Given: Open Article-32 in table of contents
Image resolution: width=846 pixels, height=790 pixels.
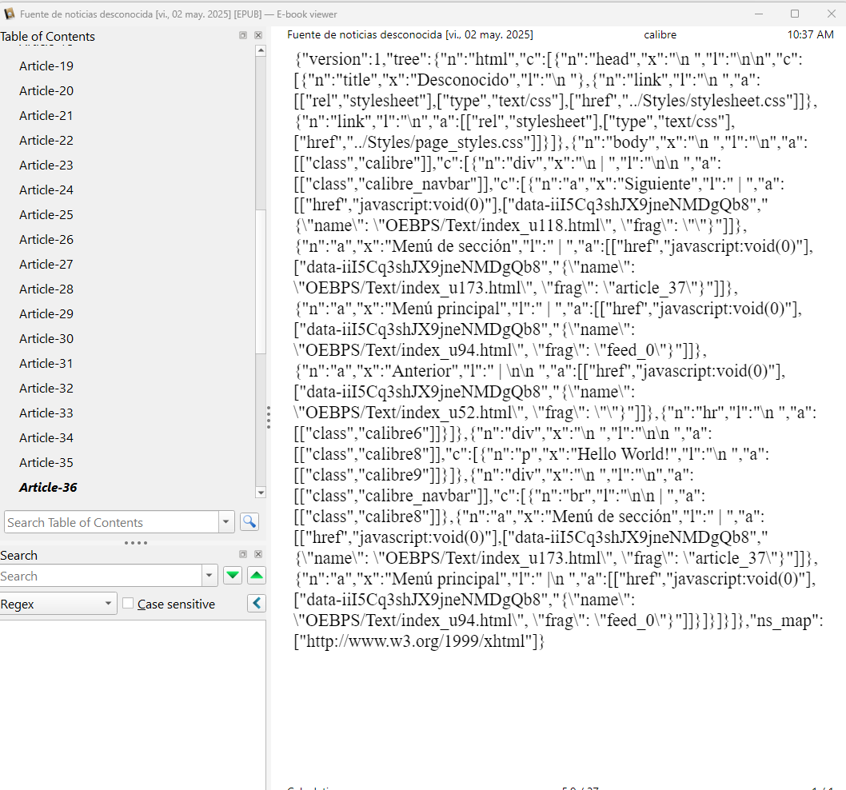Looking at the screenshot, I should coord(46,389).
